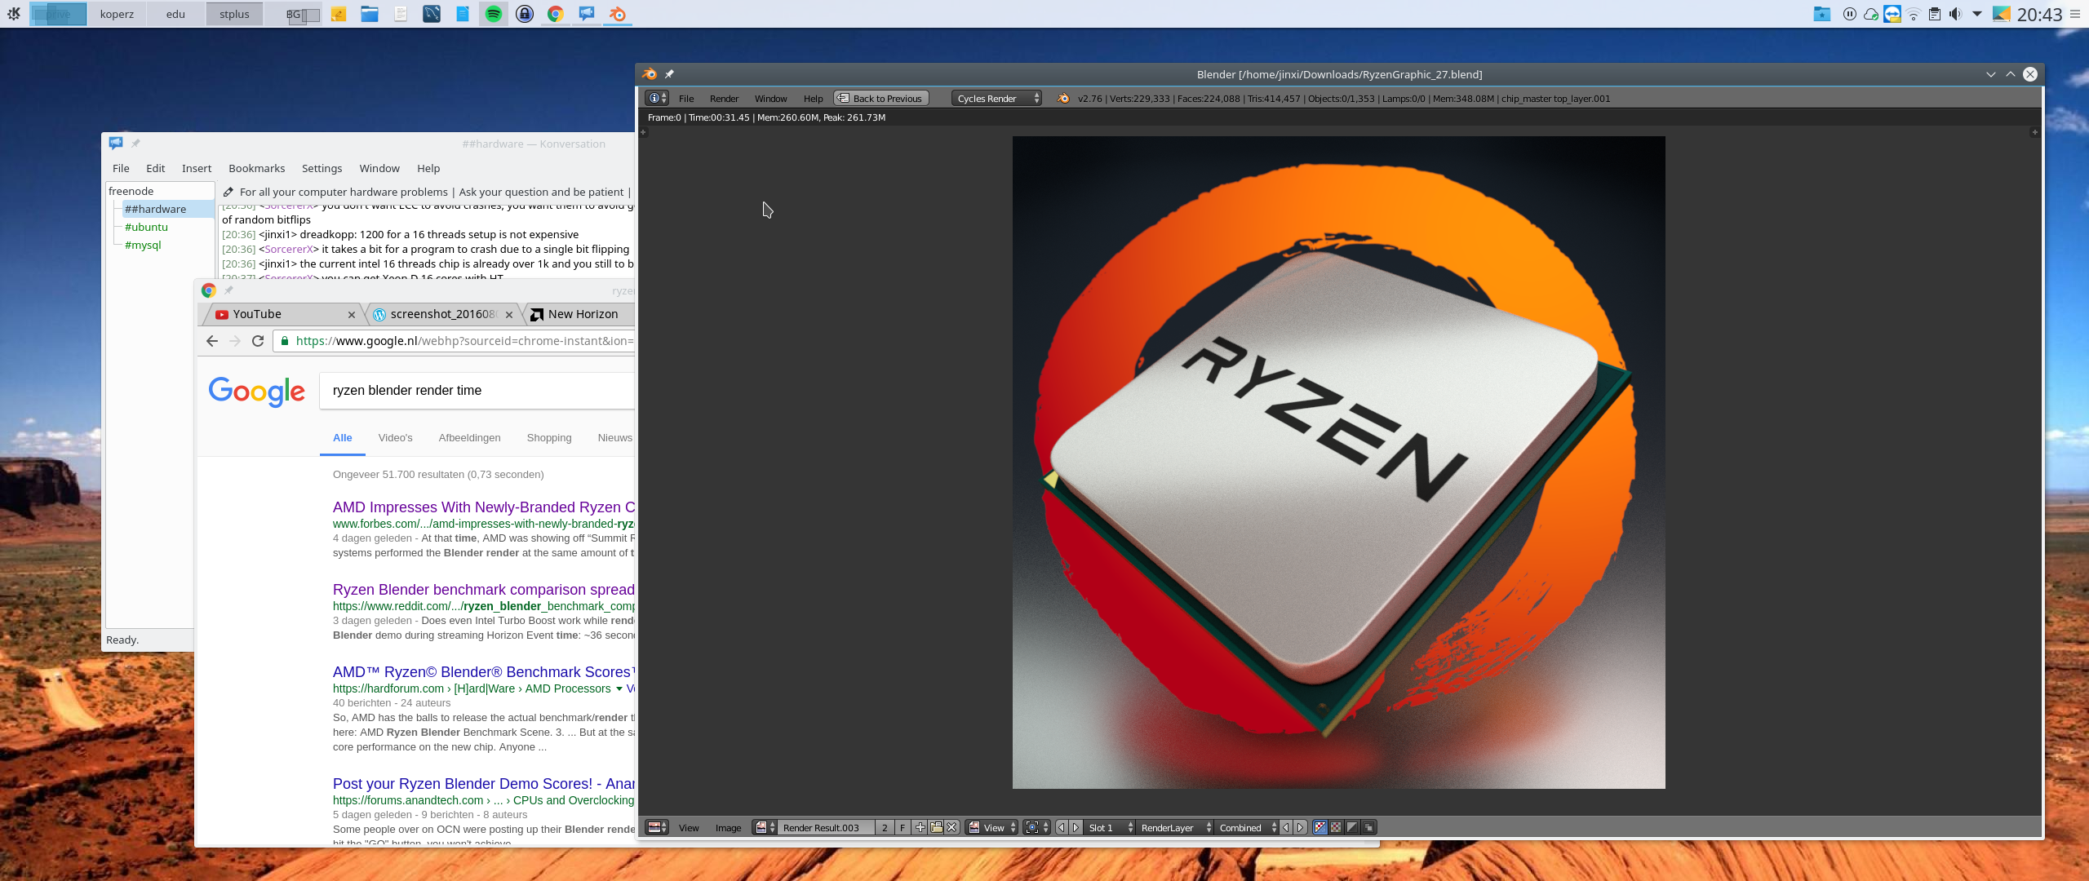
Task: Toggle color-only channel display in Blender
Action: pyautogui.click(x=1336, y=827)
